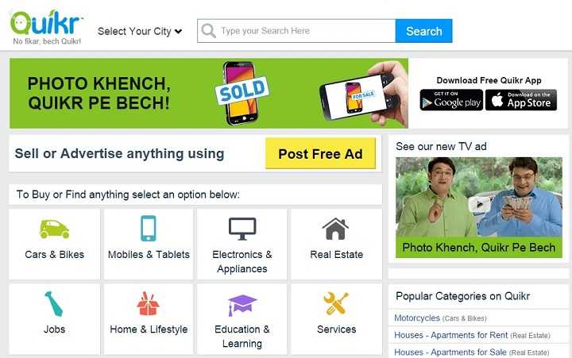Screen dimensions: 572x358
Task: Click the yellow Post Free Ad button
Action: click(320, 153)
